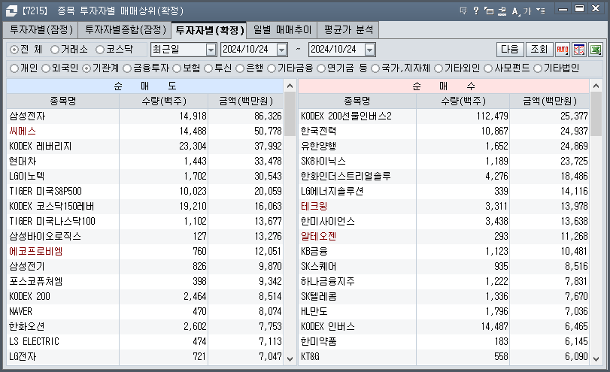This screenshot has width=610, height=372.
Task: Toggle the red AUTO refresh icon
Action: 563,50
